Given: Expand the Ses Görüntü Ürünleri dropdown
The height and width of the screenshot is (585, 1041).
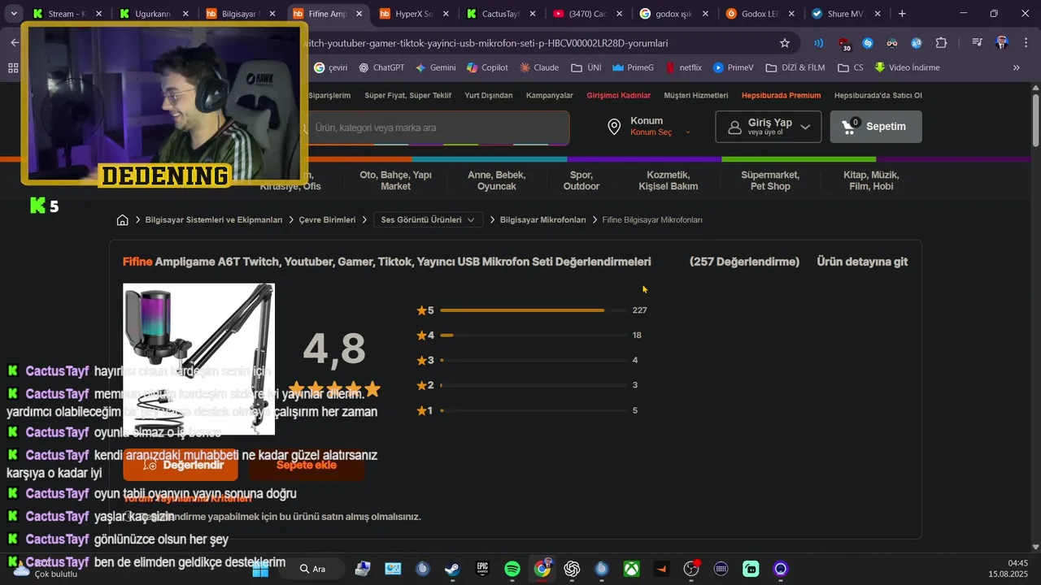Looking at the screenshot, I should coord(429,220).
